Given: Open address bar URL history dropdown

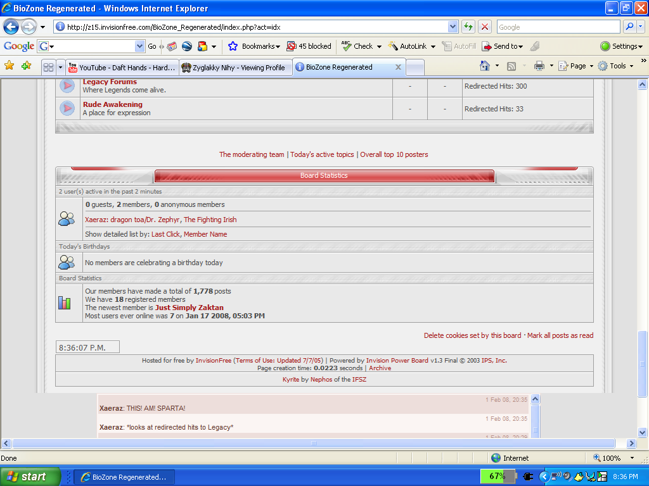Looking at the screenshot, I should 453,27.
